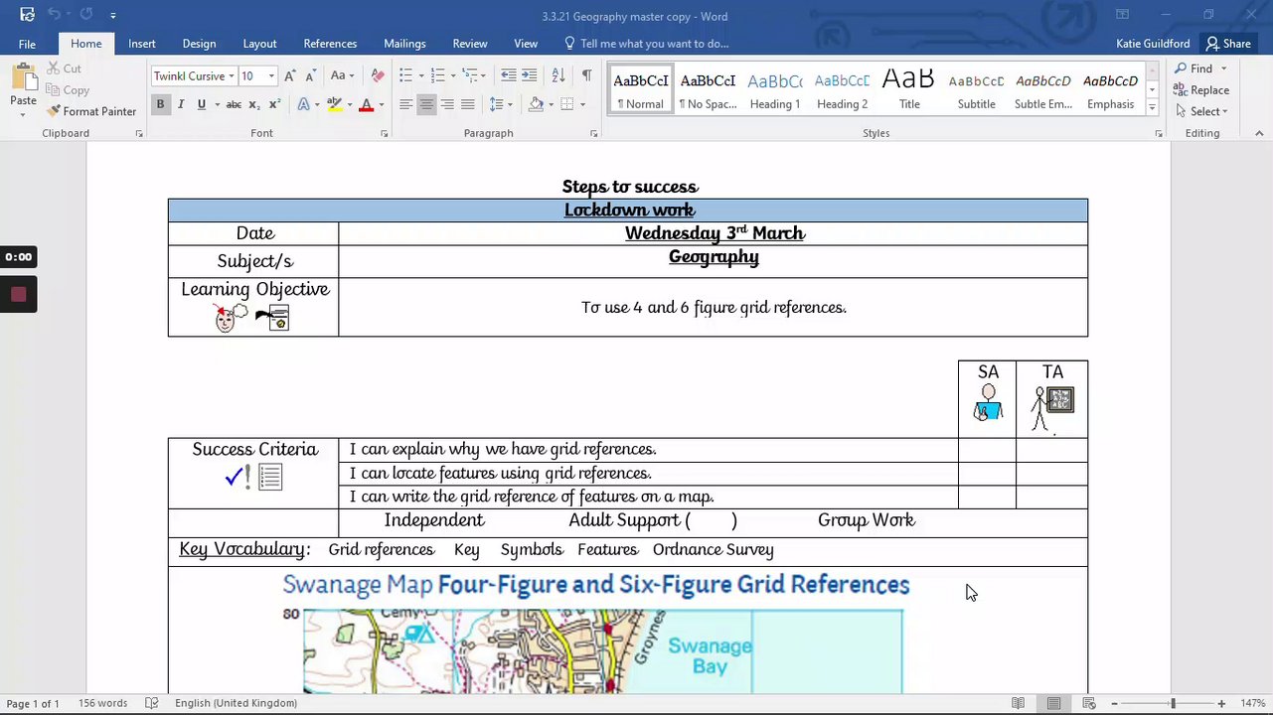Click the 156 words count in status bar
The height and width of the screenshot is (715, 1273).
pos(103,703)
